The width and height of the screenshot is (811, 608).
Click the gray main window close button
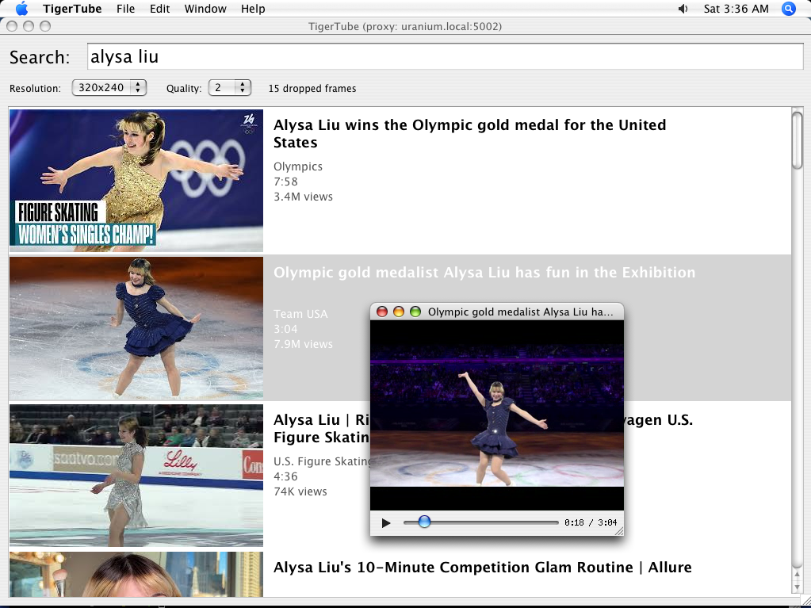coord(13,26)
